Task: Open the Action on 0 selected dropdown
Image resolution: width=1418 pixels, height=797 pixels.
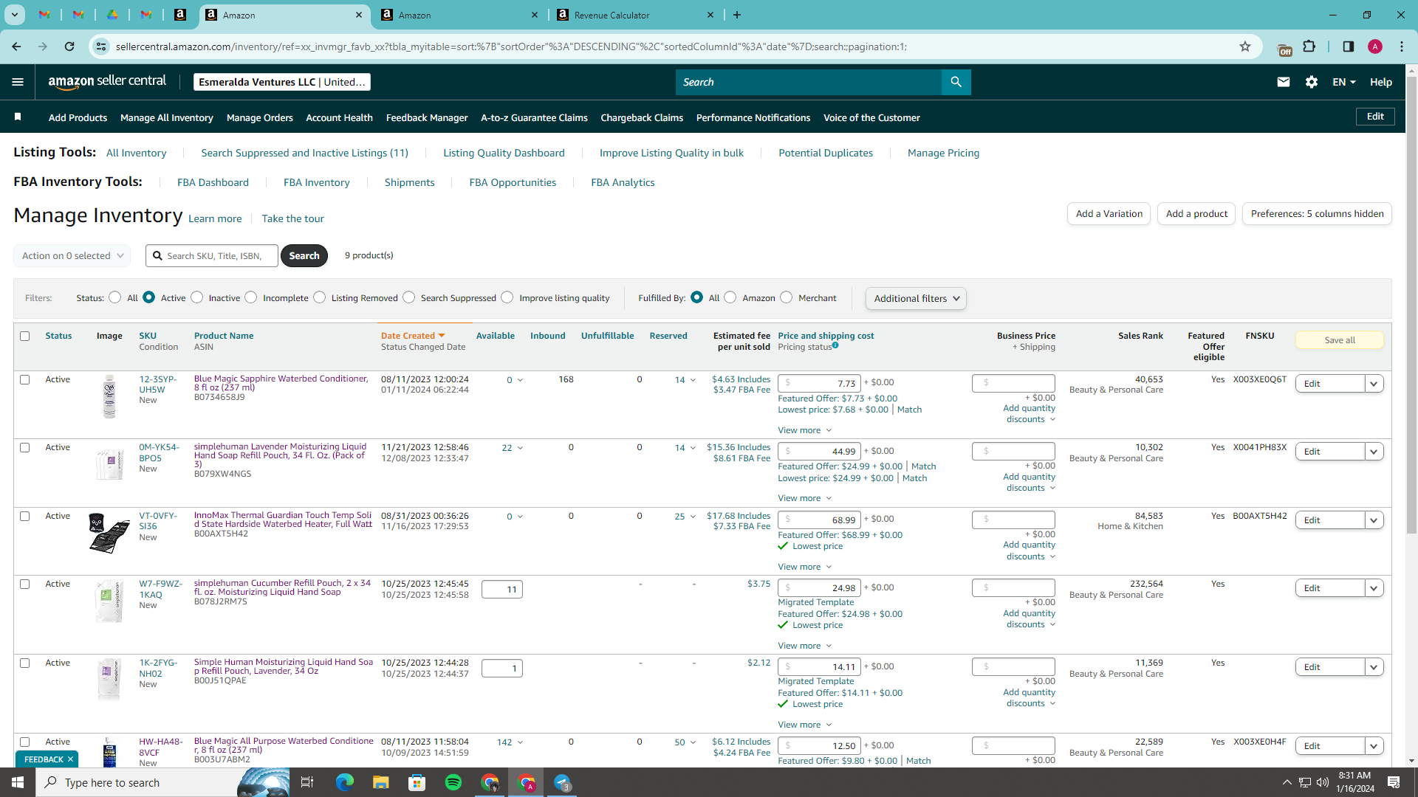Action: [x=72, y=255]
